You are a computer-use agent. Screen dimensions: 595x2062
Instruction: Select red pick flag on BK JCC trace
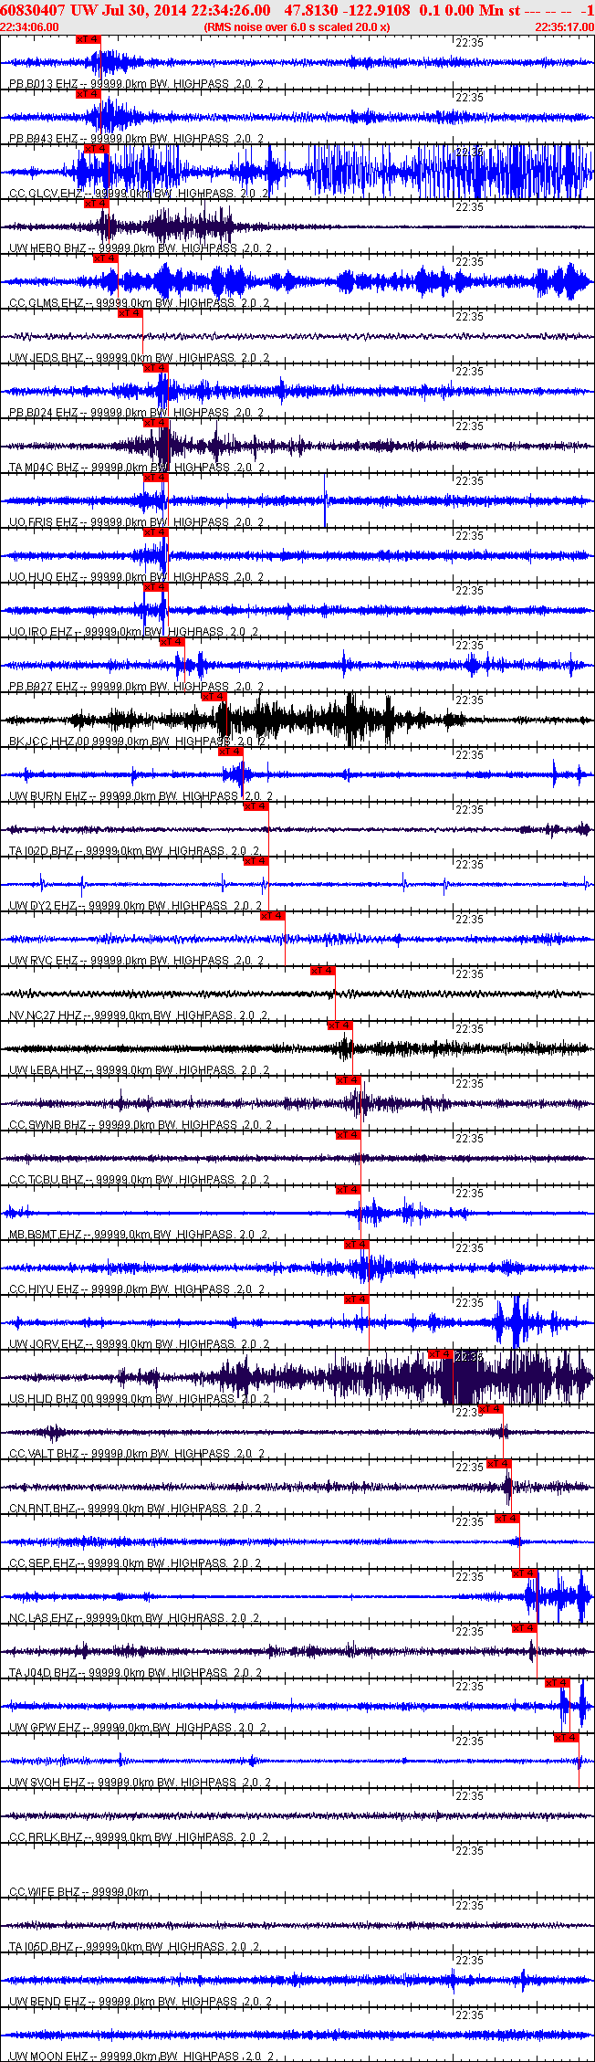214,697
